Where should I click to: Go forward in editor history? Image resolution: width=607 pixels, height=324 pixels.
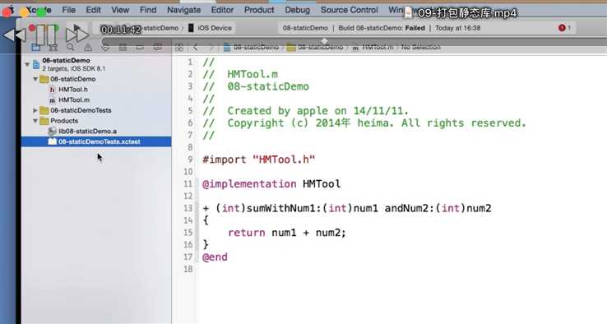coord(211,47)
